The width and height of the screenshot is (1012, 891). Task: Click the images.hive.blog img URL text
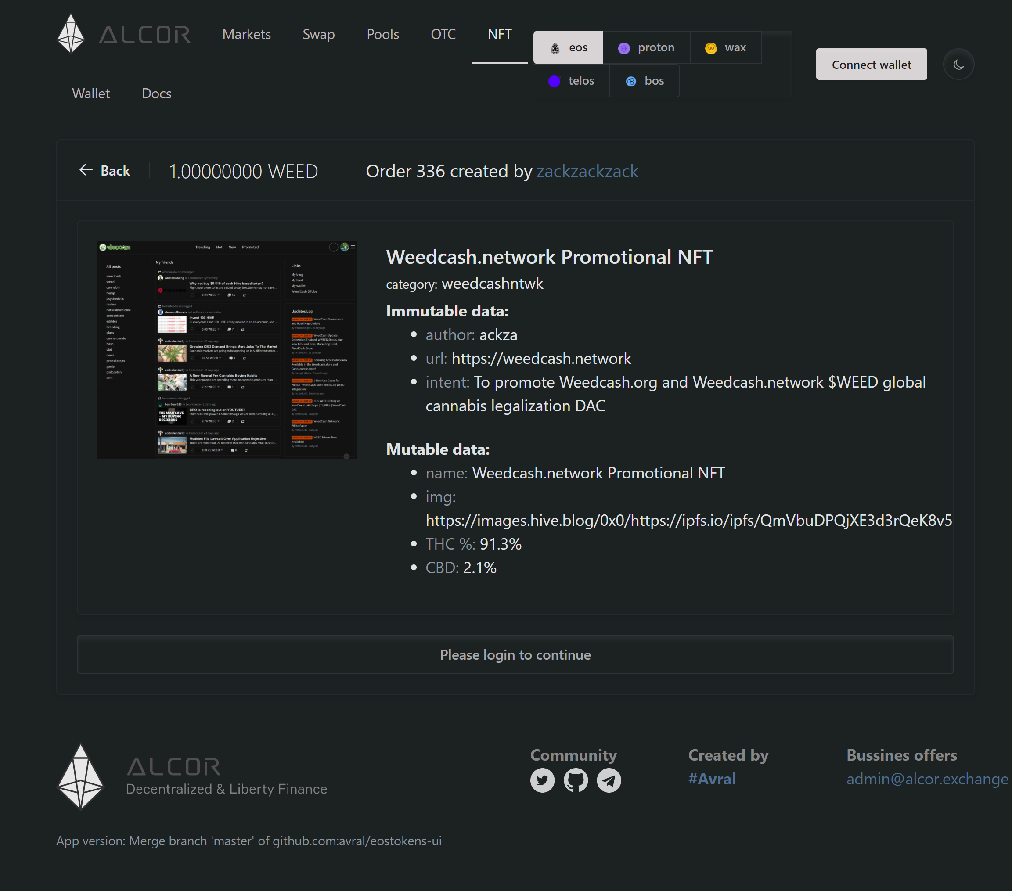[x=689, y=520]
